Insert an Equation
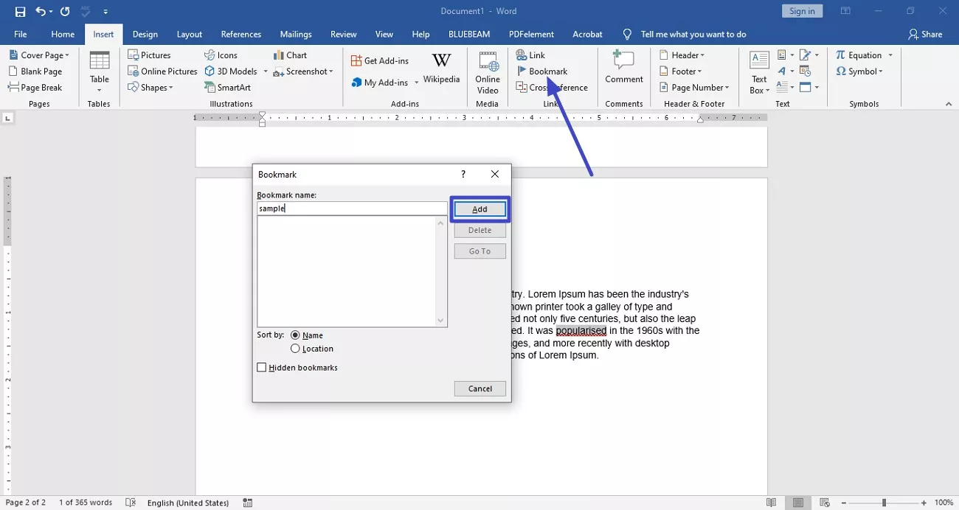 click(859, 54)
